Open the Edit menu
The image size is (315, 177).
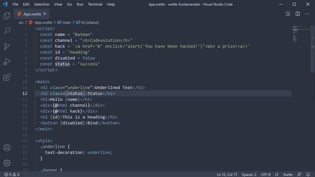(26, 4)
